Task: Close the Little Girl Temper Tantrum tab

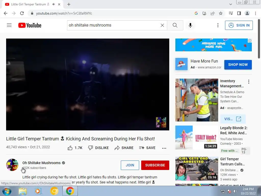Action: pyautogui.click(x=59, y=4)
